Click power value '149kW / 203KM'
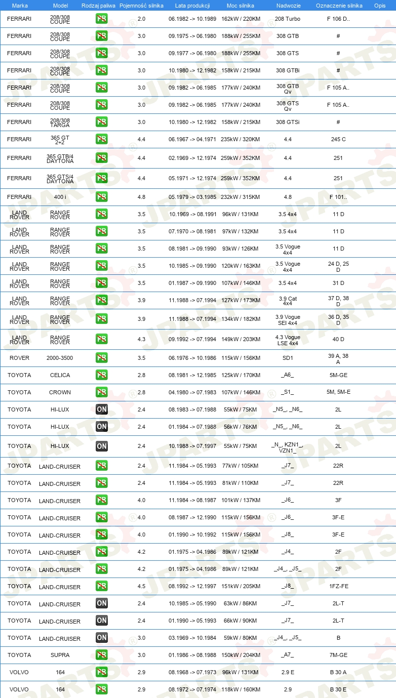The height and width of the screenshot is (698, 396). pos(241,339)
